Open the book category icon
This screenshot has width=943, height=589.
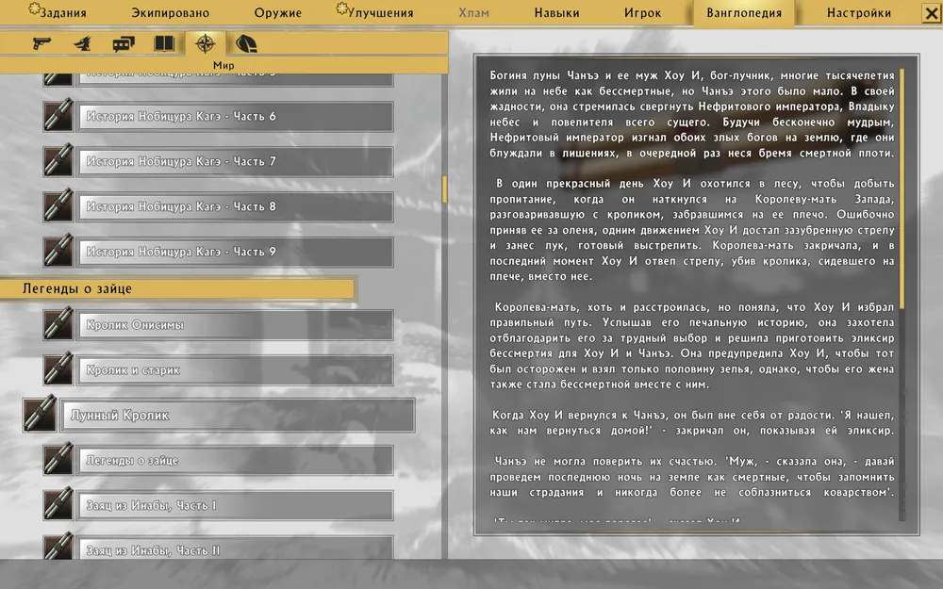pyautogui.click(x=164, y=43)
